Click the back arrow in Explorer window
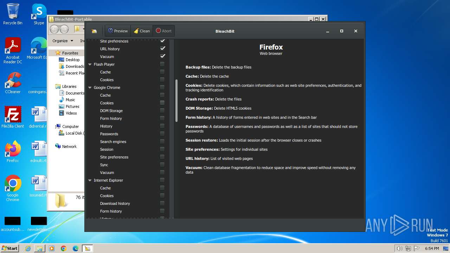The width and height of the screenshot is (450, 253). pyautogui.click(x=54, y=29)
